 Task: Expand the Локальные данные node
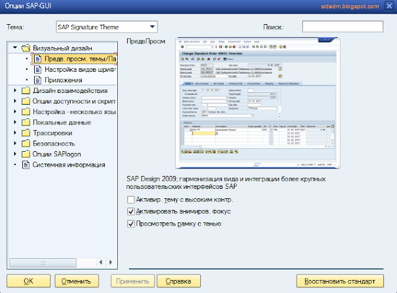[15, 122]
